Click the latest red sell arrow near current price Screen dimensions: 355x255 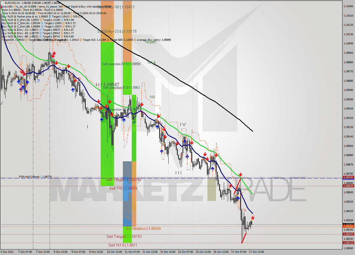(253, 218)
